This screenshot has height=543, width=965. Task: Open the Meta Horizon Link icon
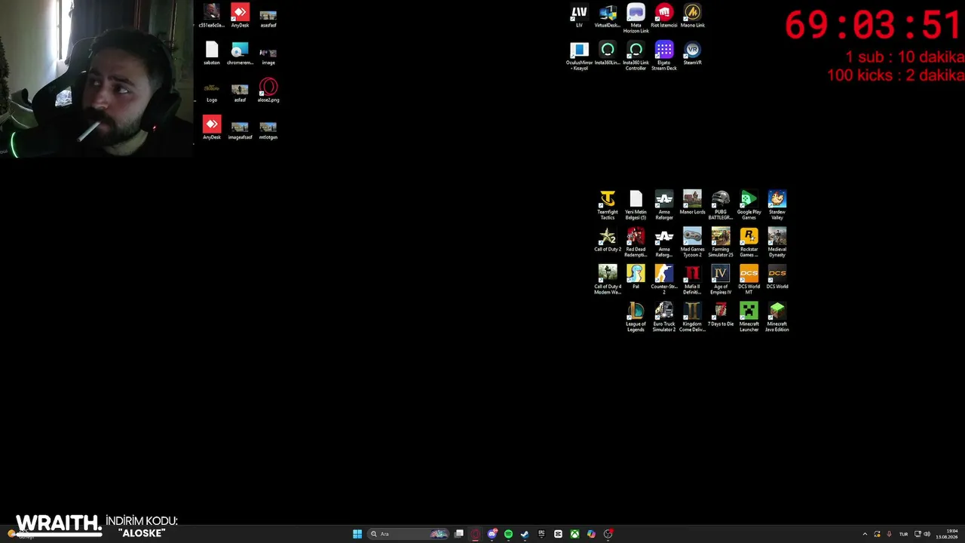tap(636, 19)
